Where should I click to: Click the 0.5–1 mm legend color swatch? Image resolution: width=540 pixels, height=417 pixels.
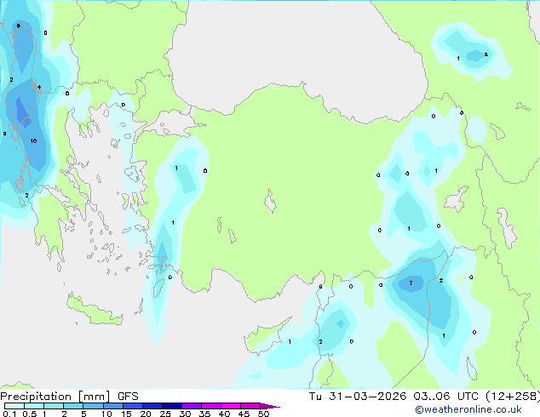click(34, 406)
